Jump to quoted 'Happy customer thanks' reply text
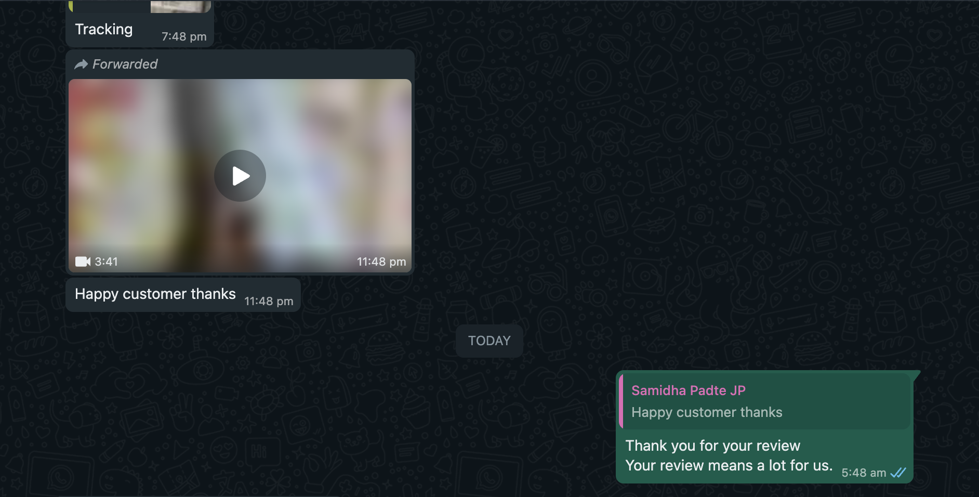The width and height of the screenshot is (979, 497). (707, 412)
